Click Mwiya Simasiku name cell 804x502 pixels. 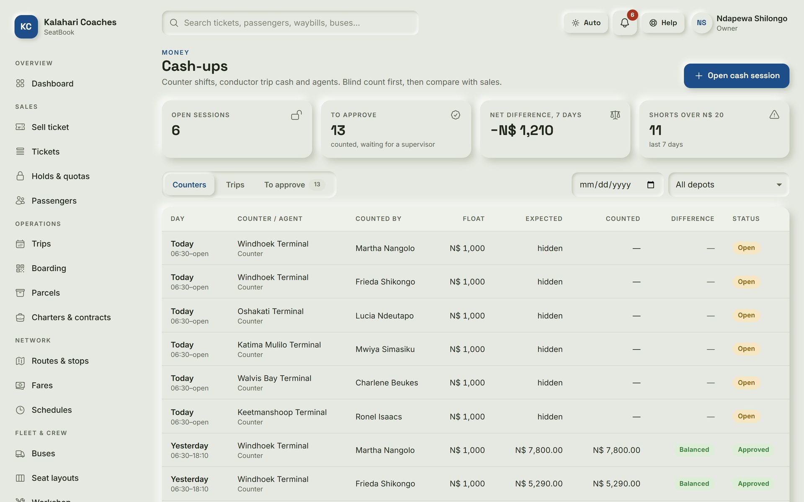click(x=385, y=349)
